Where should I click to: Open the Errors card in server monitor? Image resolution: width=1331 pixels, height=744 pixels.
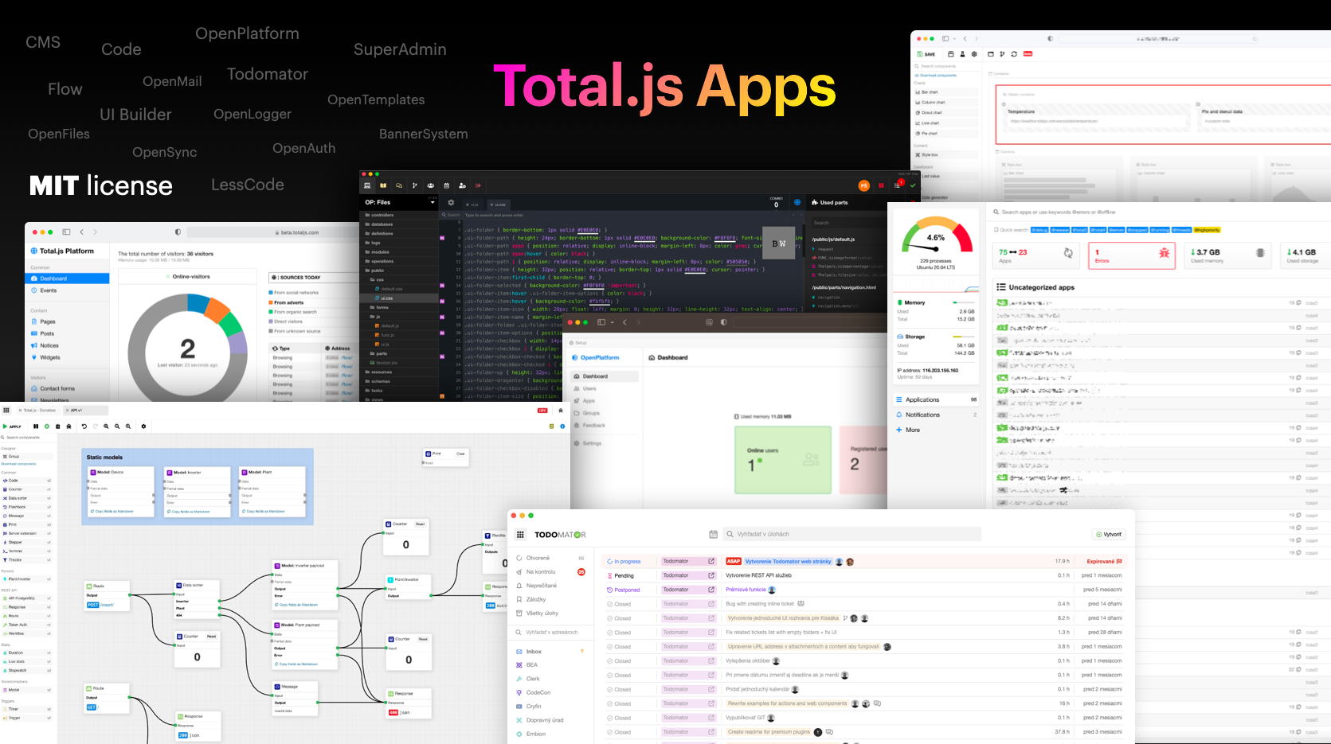1132,255
